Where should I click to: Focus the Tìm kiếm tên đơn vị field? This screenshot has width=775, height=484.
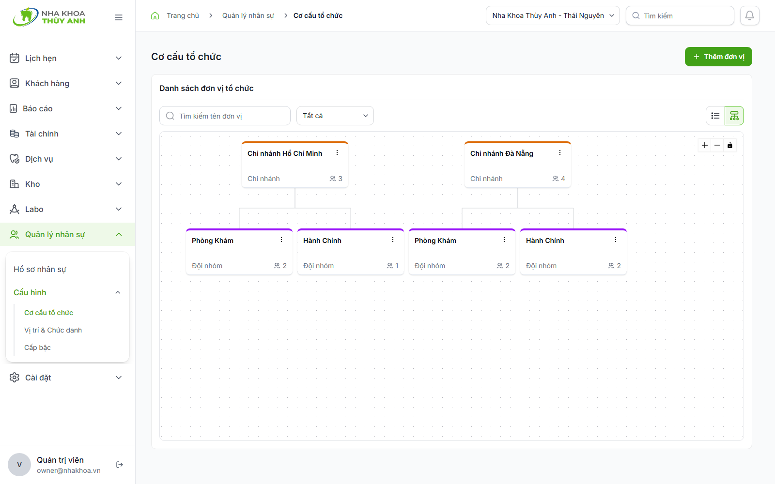225,116
